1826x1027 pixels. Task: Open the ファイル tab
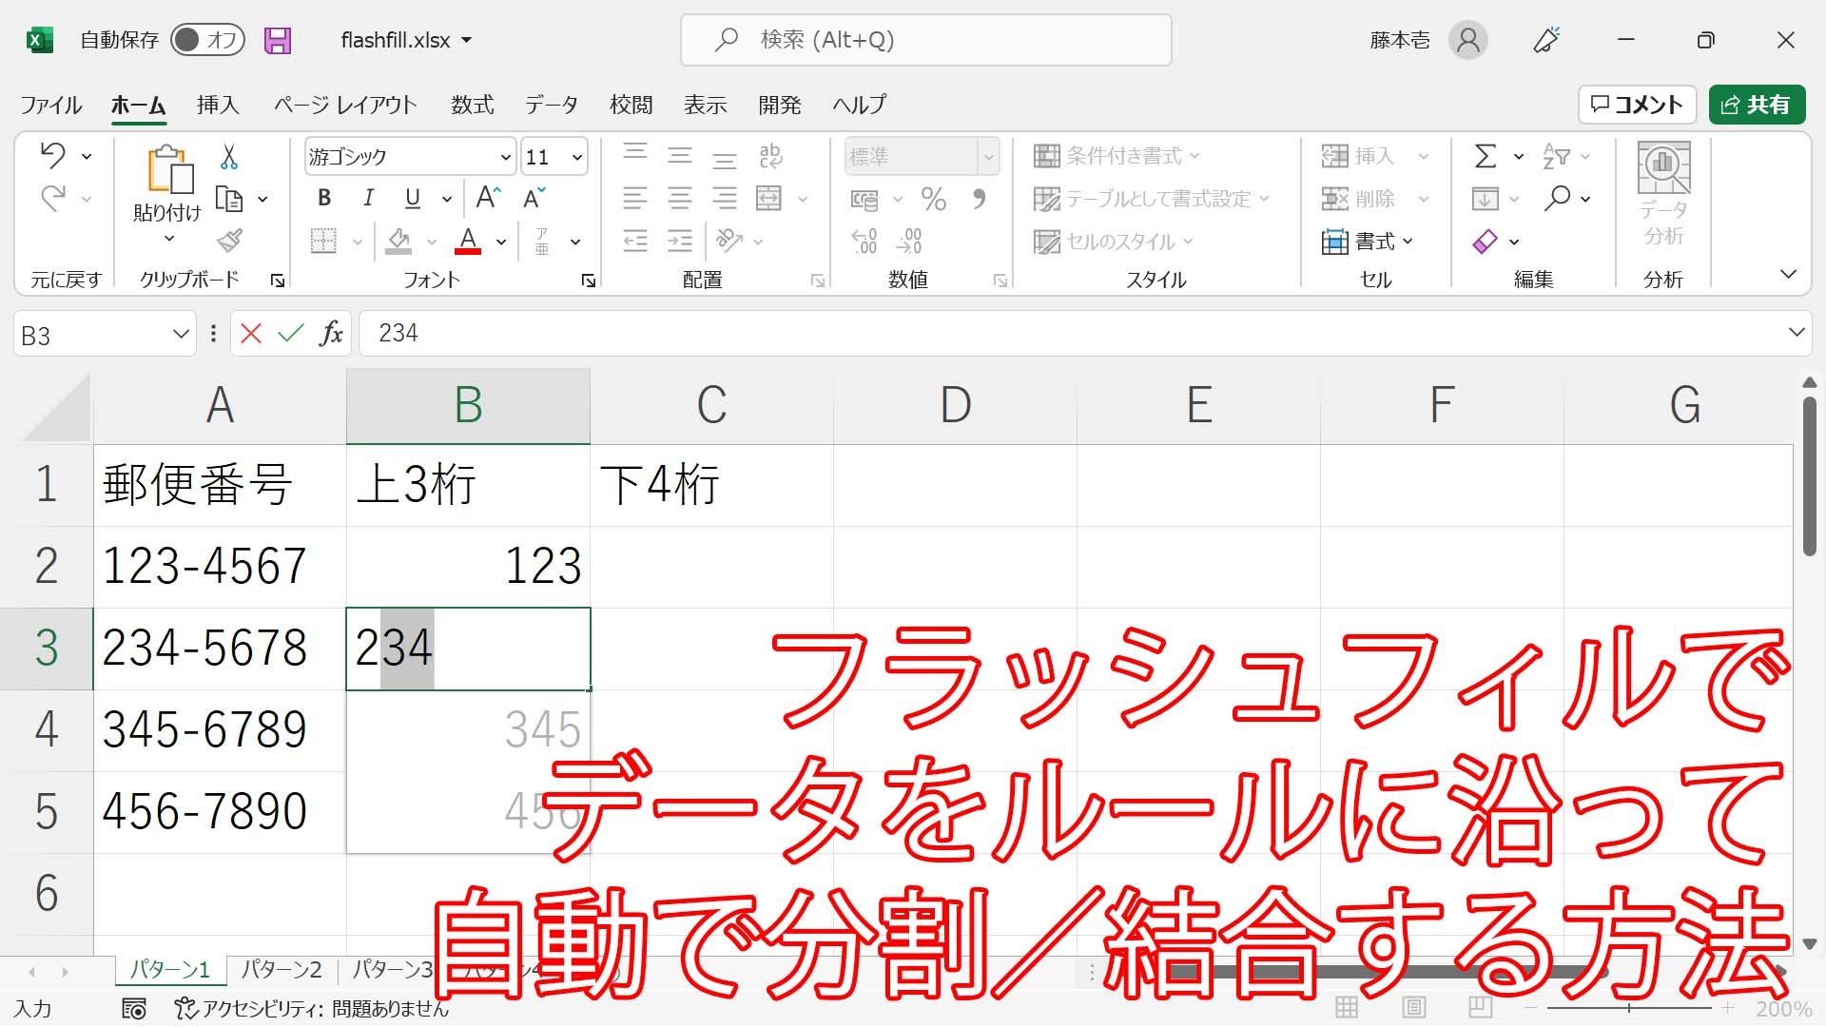[x=51, y=105]
